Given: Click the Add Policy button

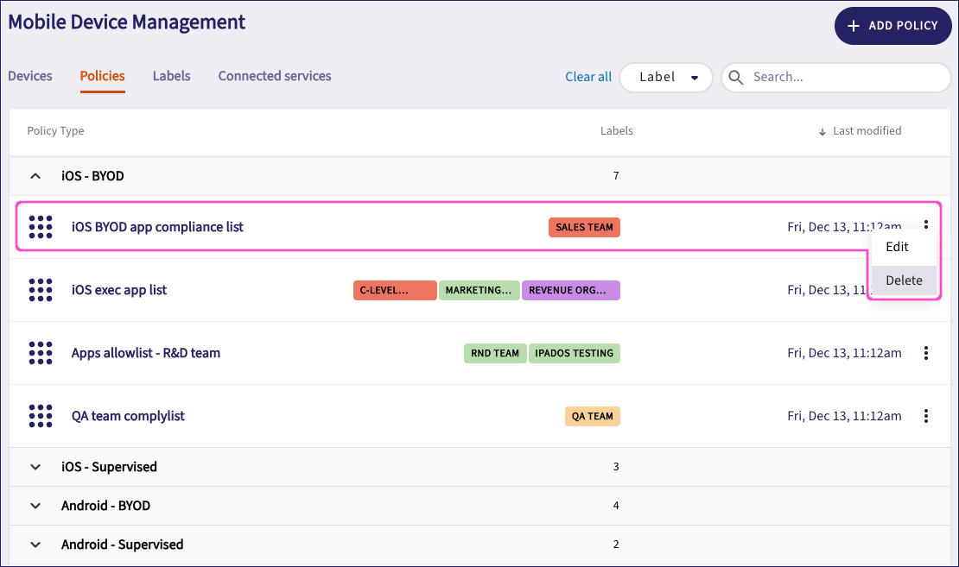Looking at the screenshot, I should pyautogui.click(x=892, y=26).
